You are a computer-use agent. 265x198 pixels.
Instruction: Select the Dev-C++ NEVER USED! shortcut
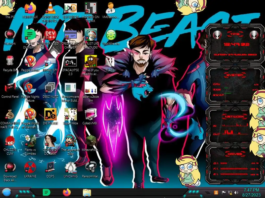pos(50,37)
